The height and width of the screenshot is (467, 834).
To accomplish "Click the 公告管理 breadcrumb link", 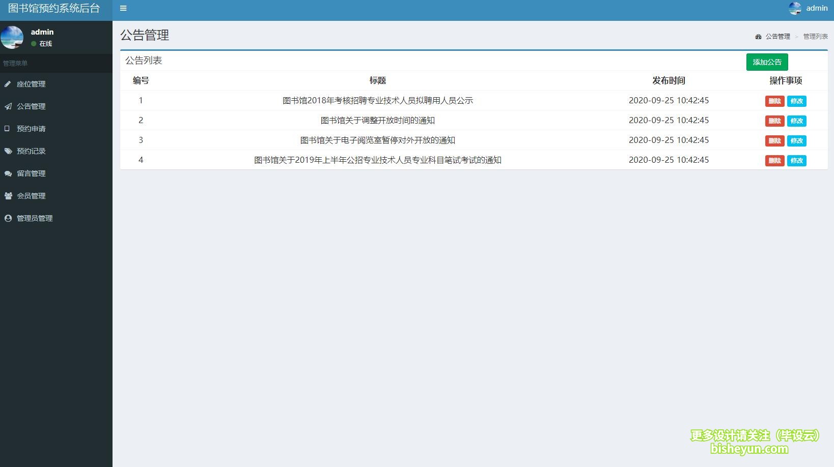I will [777, 37].
